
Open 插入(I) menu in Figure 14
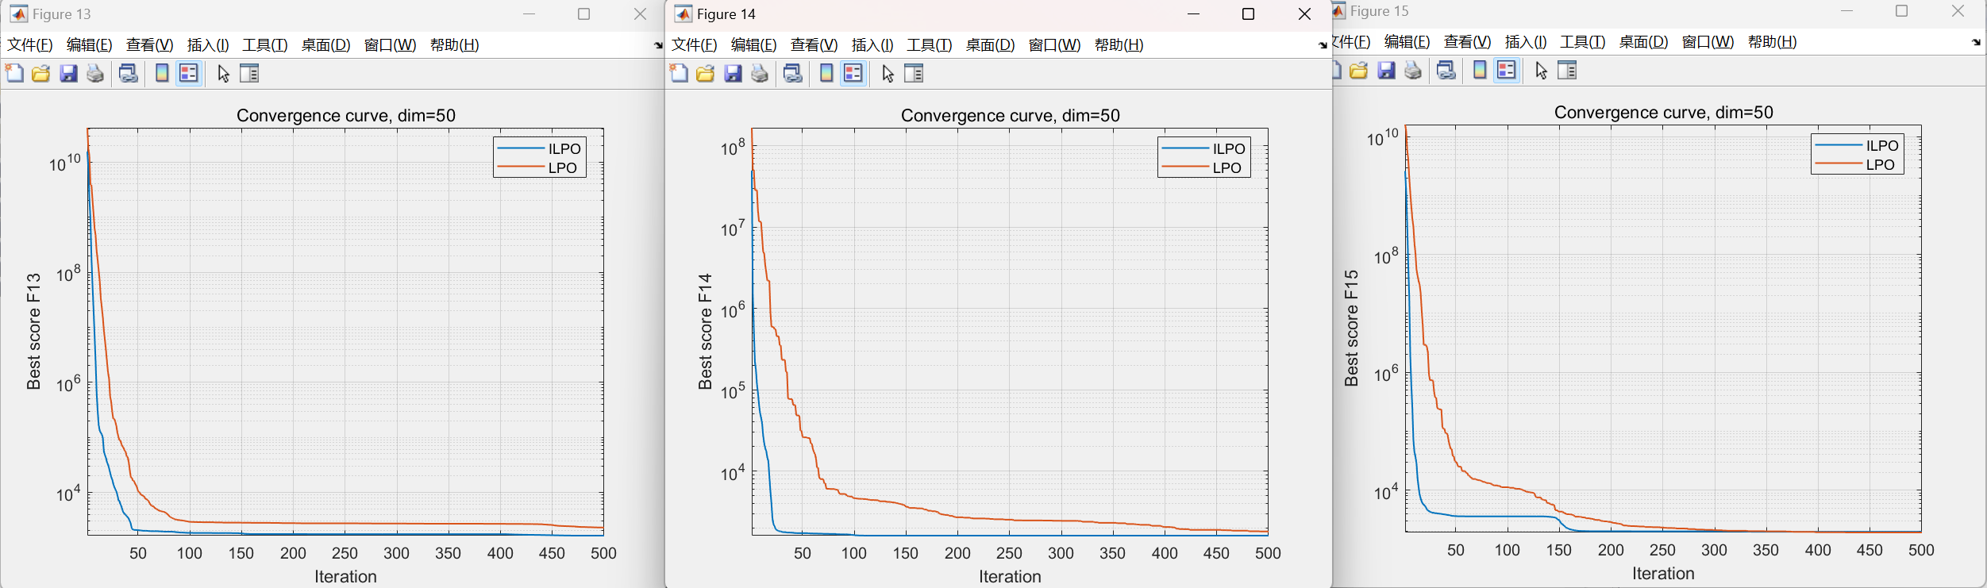(x=872, y=45)
